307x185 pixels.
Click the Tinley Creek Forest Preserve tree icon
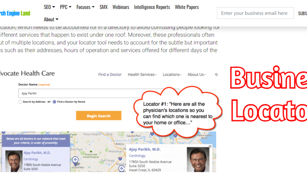coord(91,152)
